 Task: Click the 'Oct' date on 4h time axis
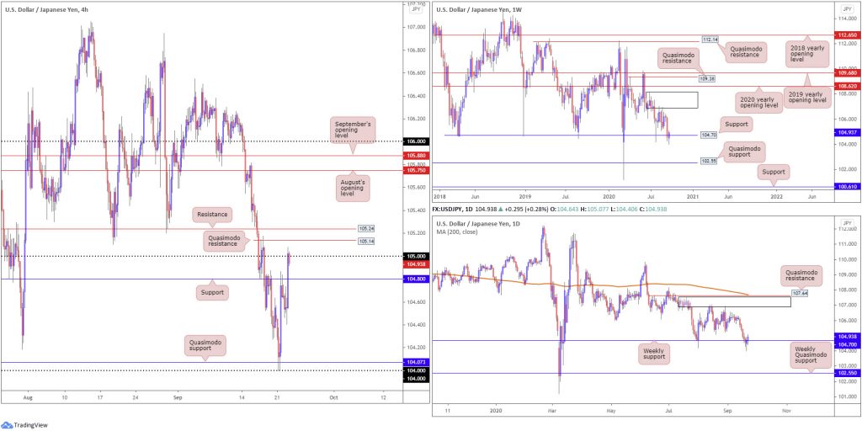pos(332,396)
